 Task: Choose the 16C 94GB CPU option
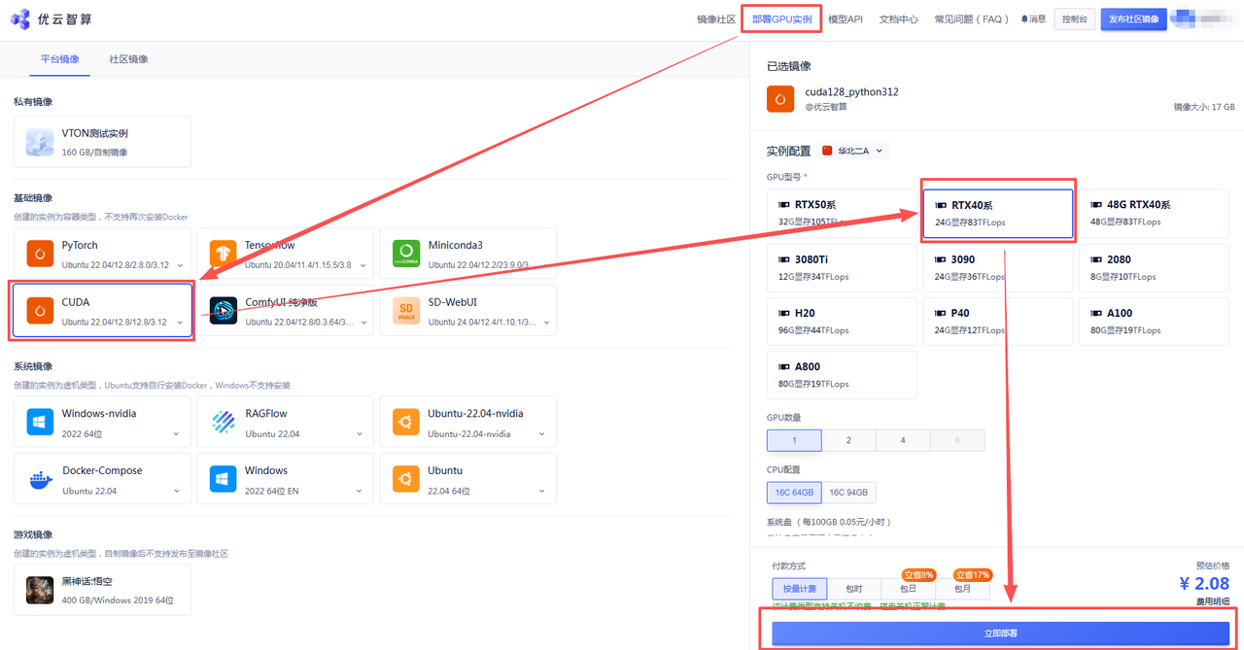coord(848,493)
